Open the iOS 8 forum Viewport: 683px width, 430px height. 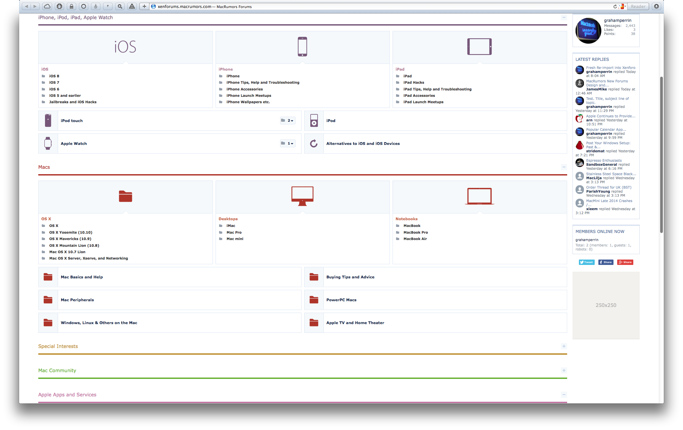pos(54,76)
